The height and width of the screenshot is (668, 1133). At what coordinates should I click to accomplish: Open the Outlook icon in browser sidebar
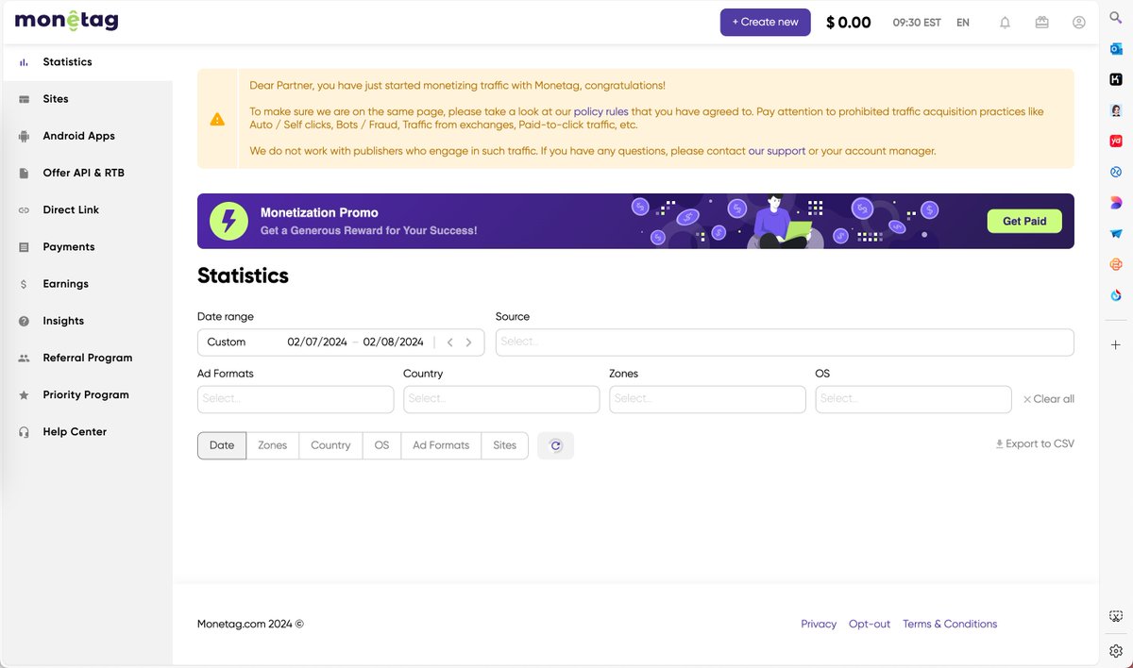[x=1116, y=49]
